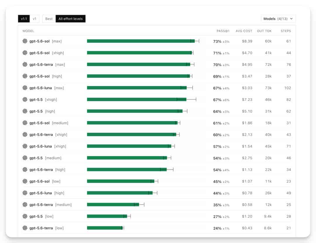
Task: Switch to version v1.1
Action: tap(24, 19)
